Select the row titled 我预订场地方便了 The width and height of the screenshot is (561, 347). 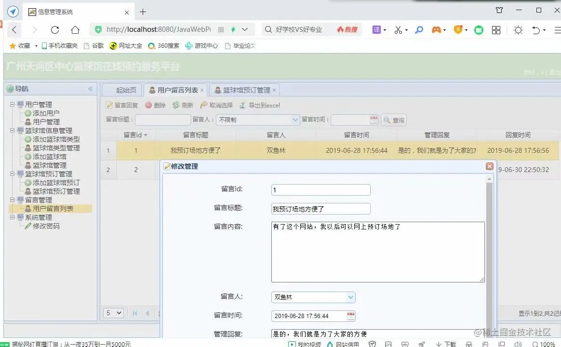(329, 150)
